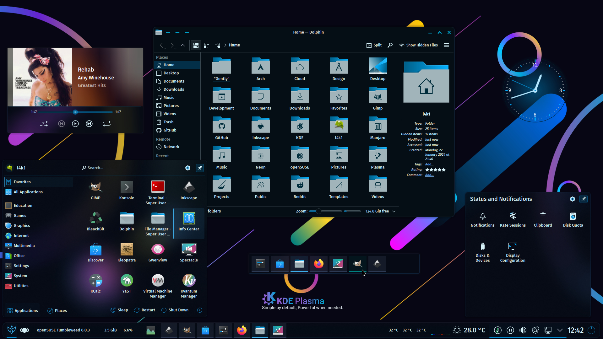Open KCalc calculator
The image size is (603, 339).
click(x=95, y=283)
